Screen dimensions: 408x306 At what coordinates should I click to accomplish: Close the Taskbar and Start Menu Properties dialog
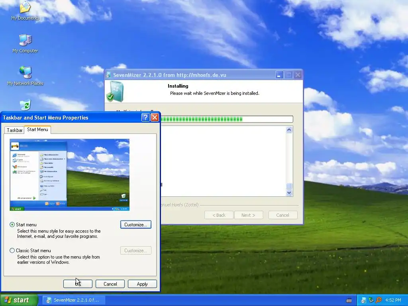tap(155, 118)
